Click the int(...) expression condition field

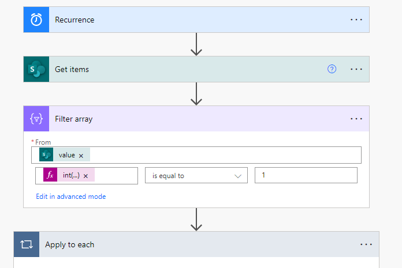pyautogui.click(x=87, y=176)
